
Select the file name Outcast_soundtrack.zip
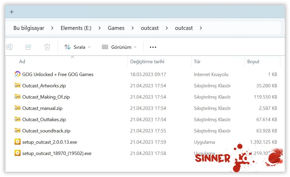pos(46,131)
